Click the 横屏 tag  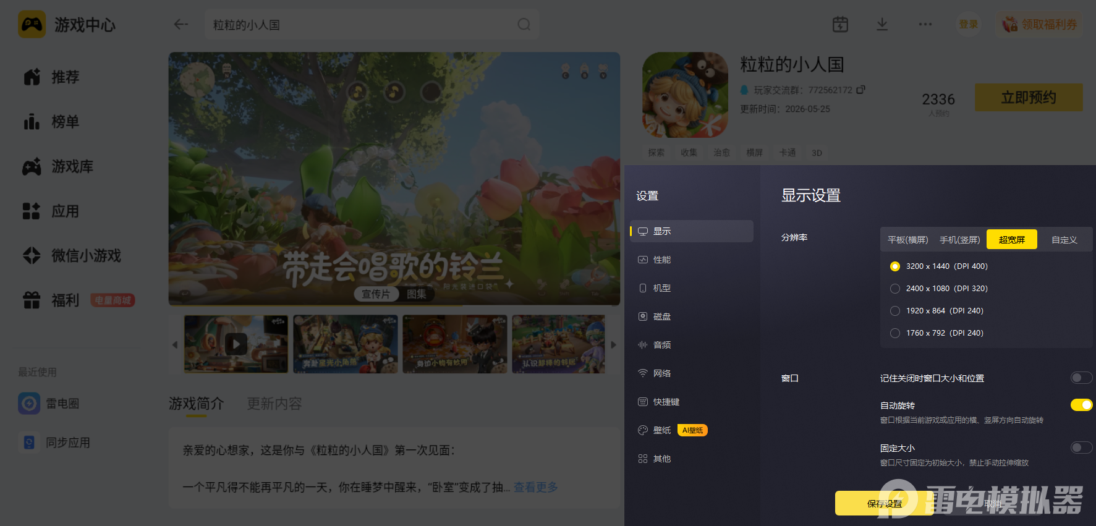(755, 153)
